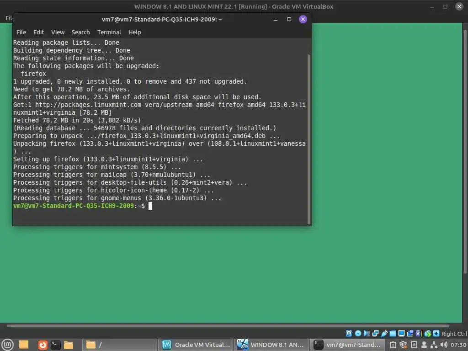Viewport: 468px width, 351px height.
Task: Click the VirtualBox horizontal scrollbar
Action: tap(228, 326)
